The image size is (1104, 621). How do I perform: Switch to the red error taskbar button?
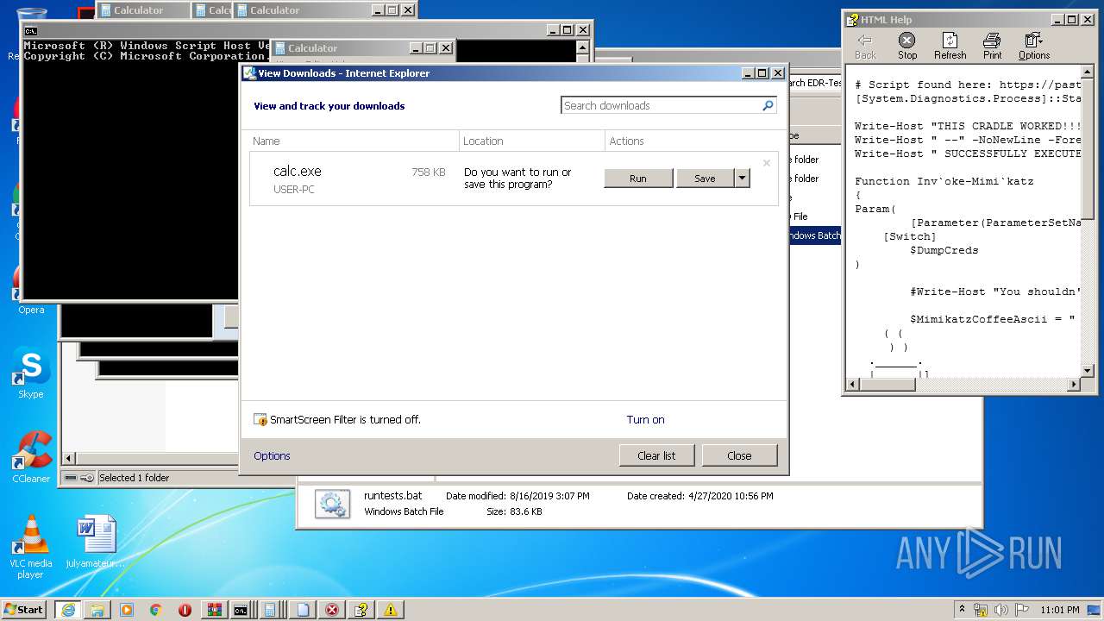tap(332, 610)
